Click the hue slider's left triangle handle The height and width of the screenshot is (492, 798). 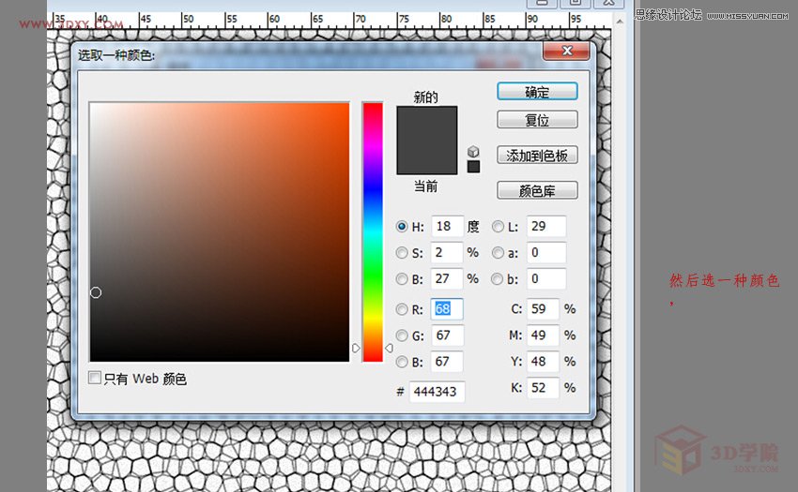tap(356, 349)
